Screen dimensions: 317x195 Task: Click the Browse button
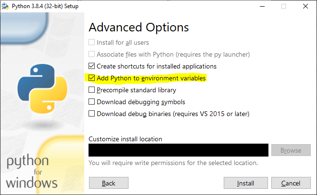click(291, 150)
